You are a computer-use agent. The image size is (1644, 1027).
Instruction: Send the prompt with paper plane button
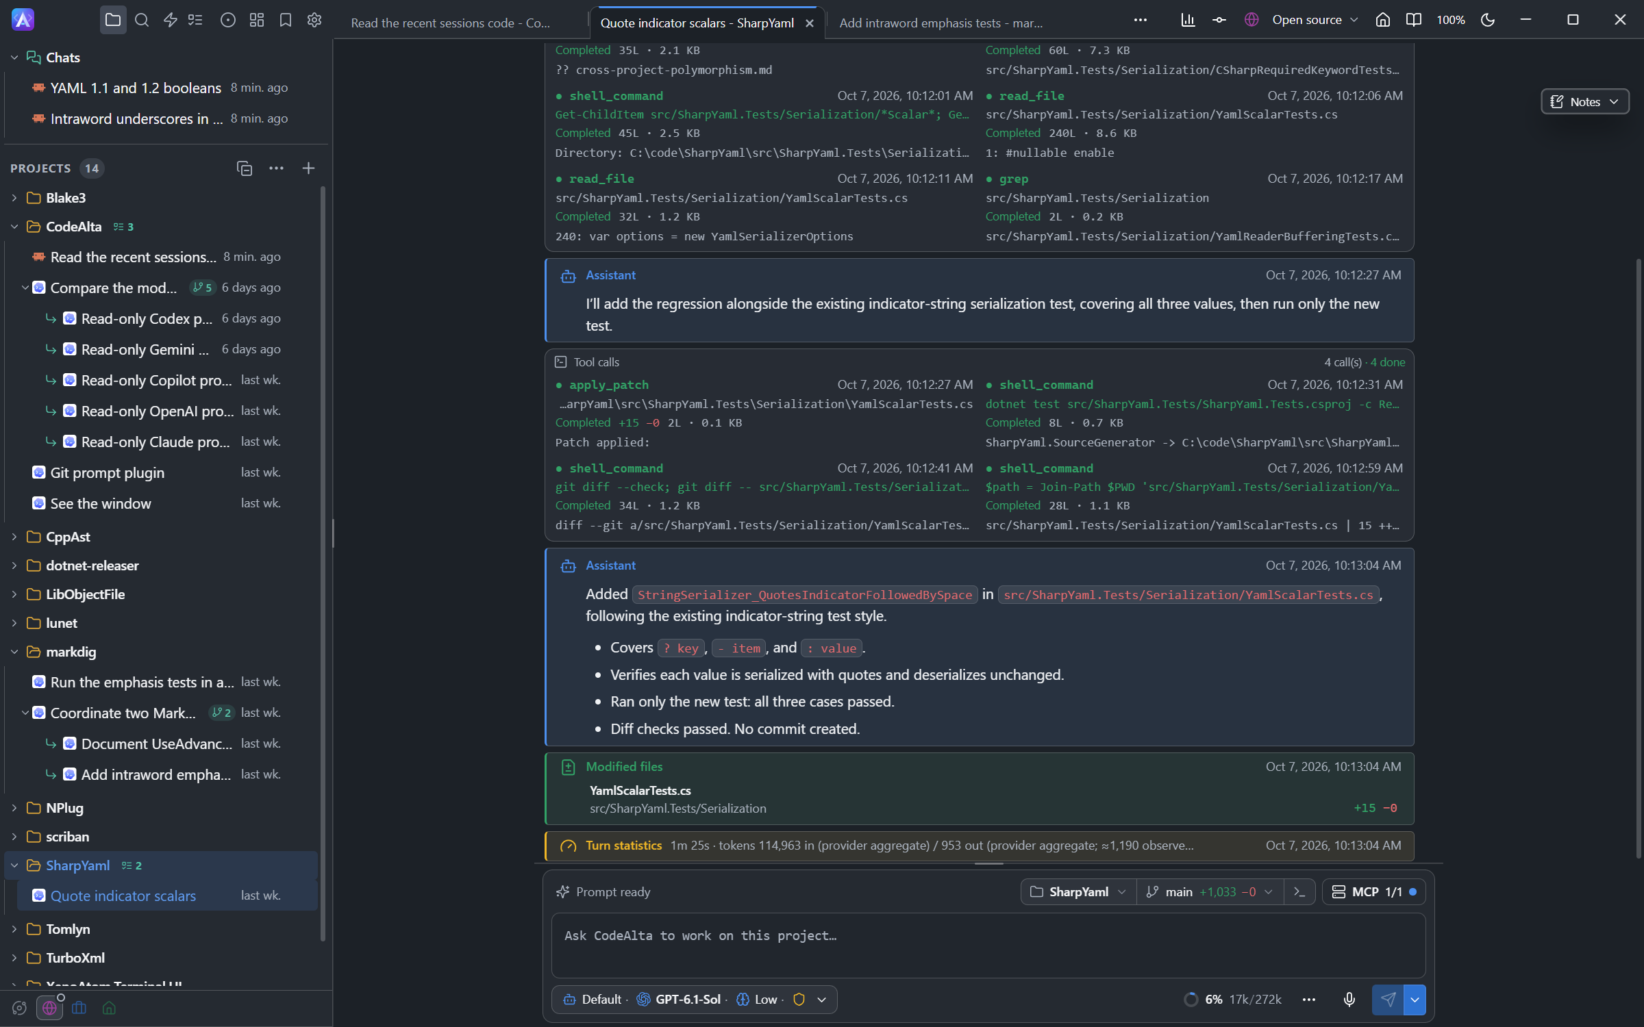click(1388, 1000)
